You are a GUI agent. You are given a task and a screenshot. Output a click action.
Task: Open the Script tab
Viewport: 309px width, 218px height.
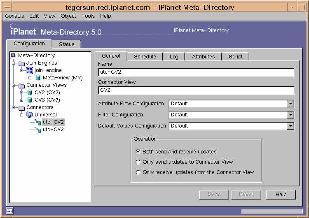click(236, 57)
